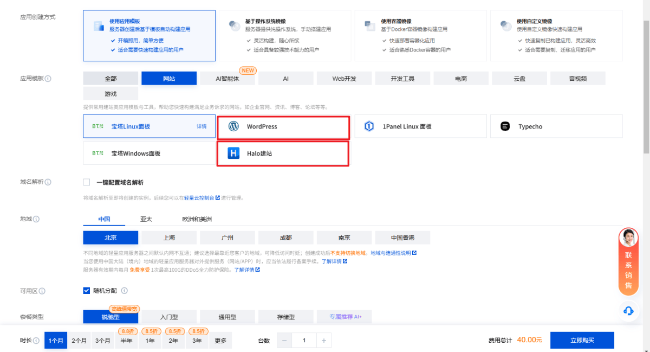Open the 更多 duration options
Screen dimensions: 650x352
(x=220, y=341)
